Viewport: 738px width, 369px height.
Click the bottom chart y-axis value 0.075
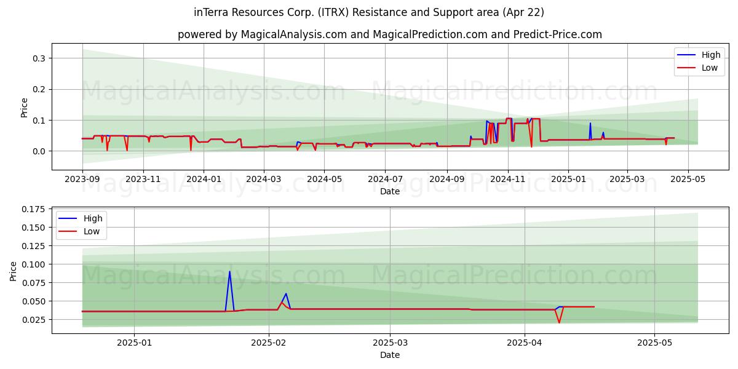[x=34, y=283]
